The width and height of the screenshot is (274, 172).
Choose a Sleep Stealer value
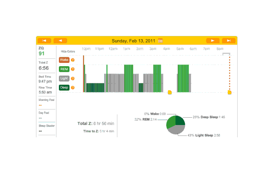tap(40, 131)
